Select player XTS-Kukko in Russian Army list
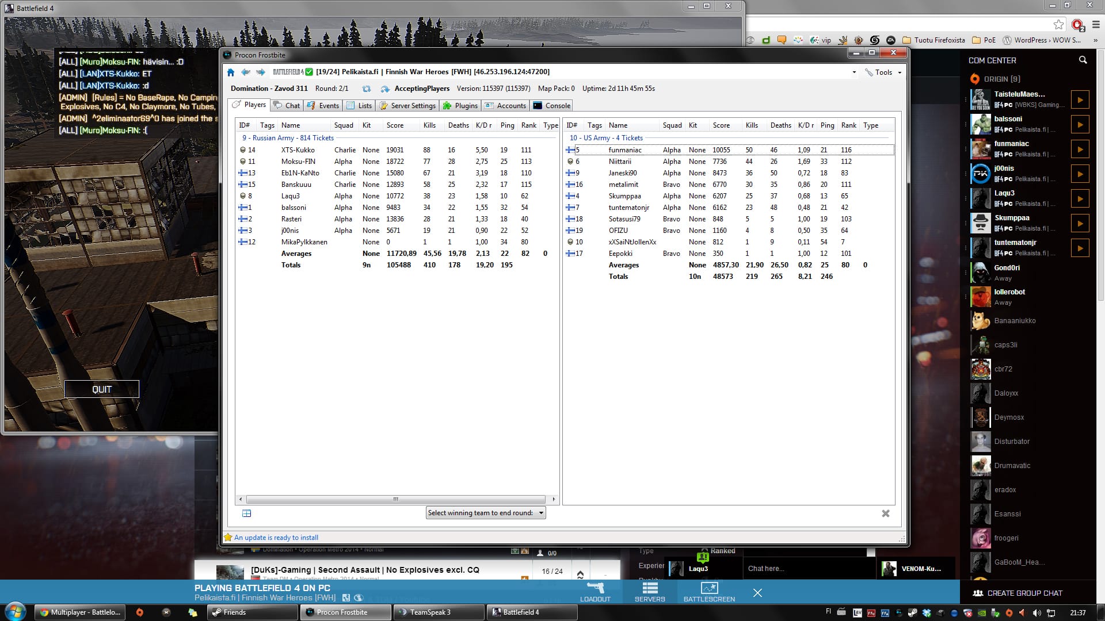 [x=397, y=150]
